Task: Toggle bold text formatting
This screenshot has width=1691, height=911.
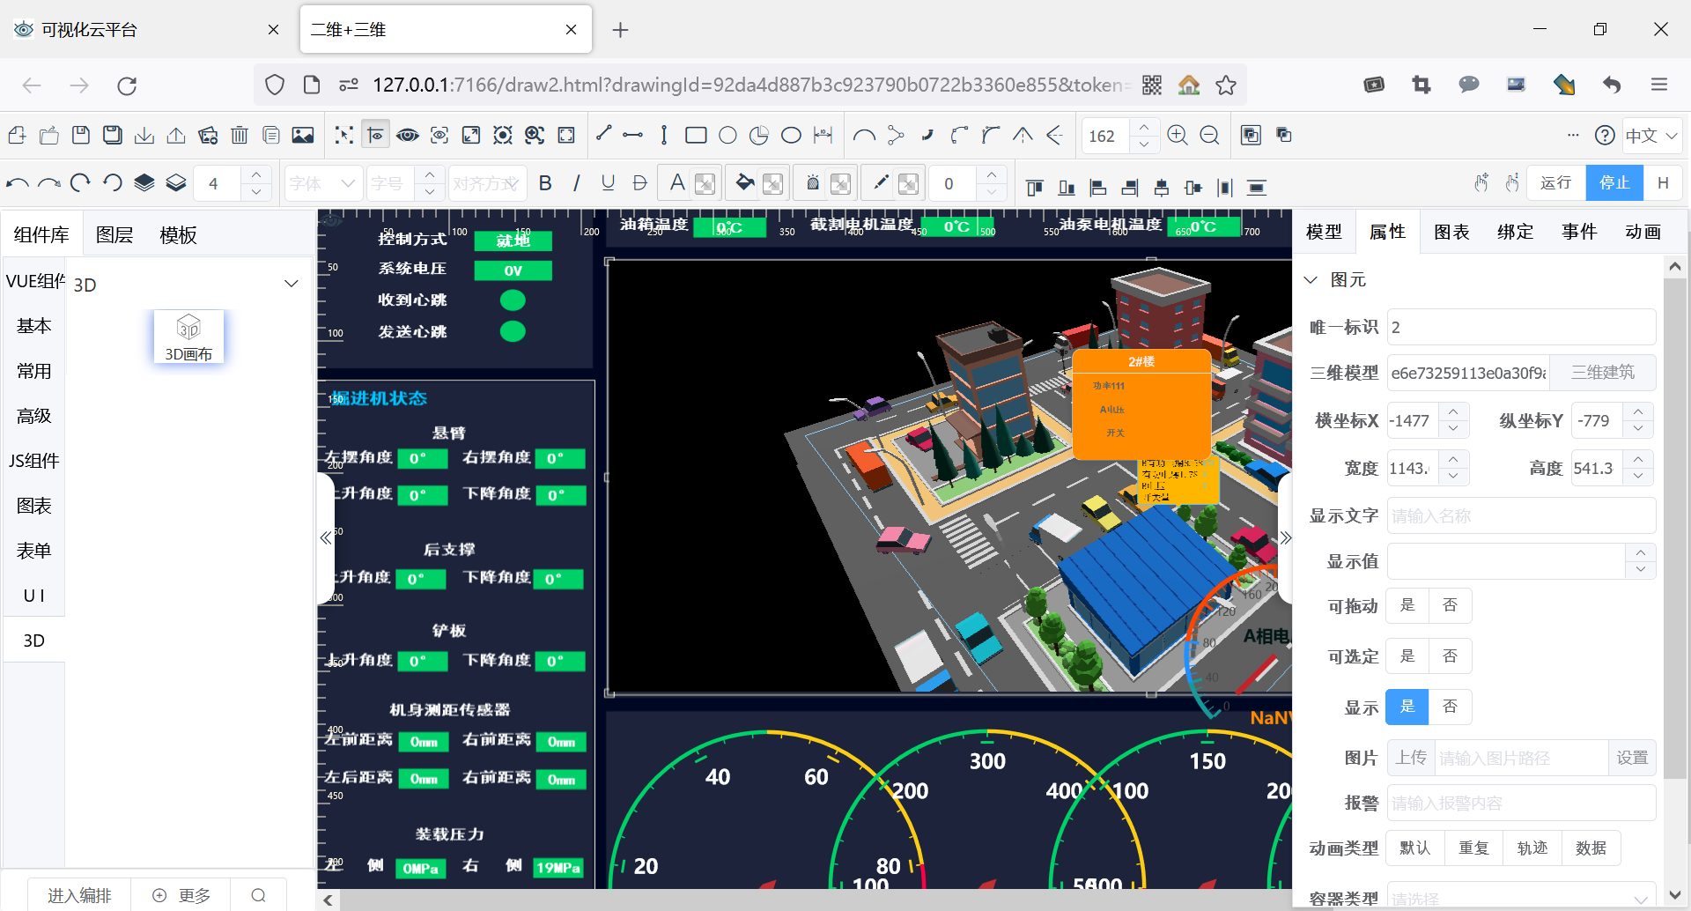Action: (x=545, y=183)
